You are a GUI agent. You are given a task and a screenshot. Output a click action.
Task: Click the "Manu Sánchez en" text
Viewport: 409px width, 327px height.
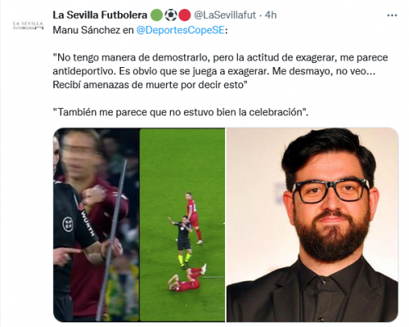coord(93,30)
